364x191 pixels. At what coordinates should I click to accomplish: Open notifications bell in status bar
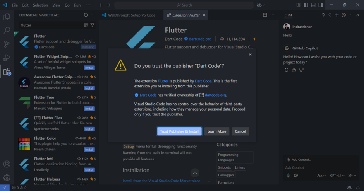point(358,188)
